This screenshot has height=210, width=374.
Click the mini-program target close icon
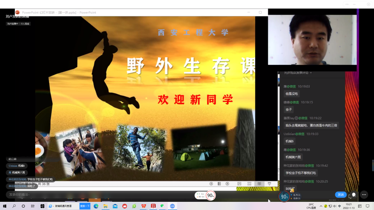(368, 4)
